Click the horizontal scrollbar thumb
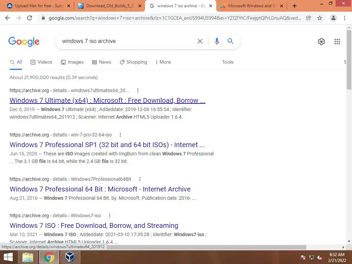This screenshot has height=264, width=352. 206,247
